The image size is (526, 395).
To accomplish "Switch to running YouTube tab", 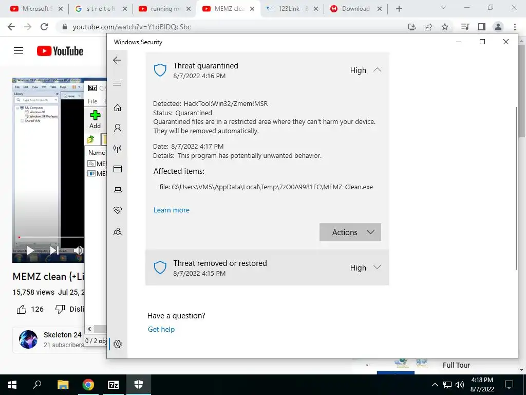I will click(165, 9).
